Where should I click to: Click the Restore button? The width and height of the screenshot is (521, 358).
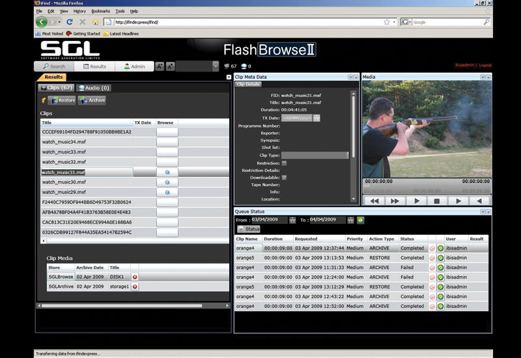62,100
